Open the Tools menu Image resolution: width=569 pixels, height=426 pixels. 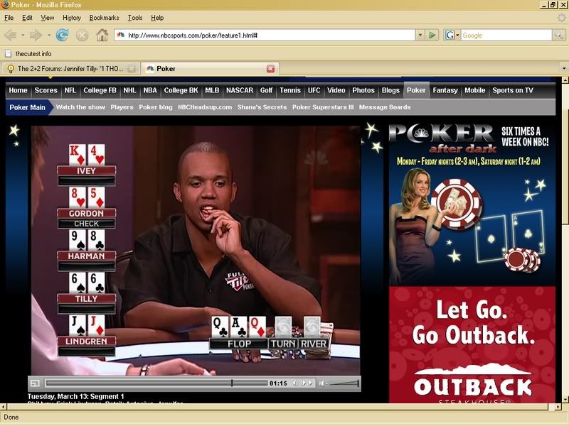(x=135, y=18)
